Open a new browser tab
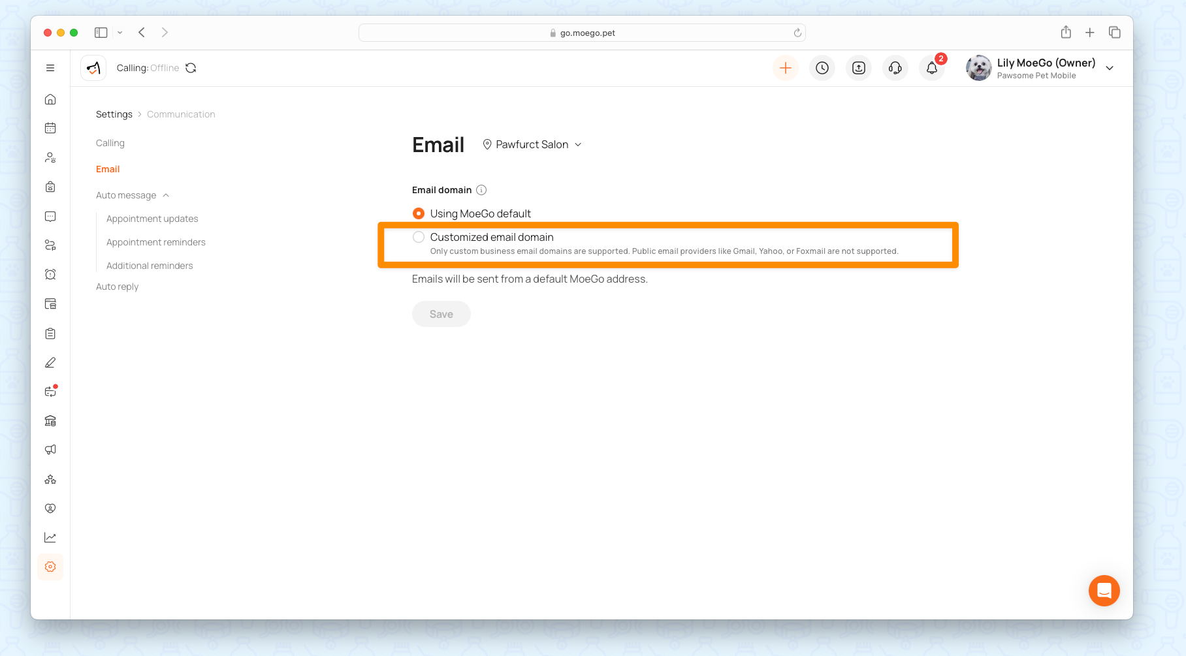Viewport: 1186px width, 656px height. 1090,33
